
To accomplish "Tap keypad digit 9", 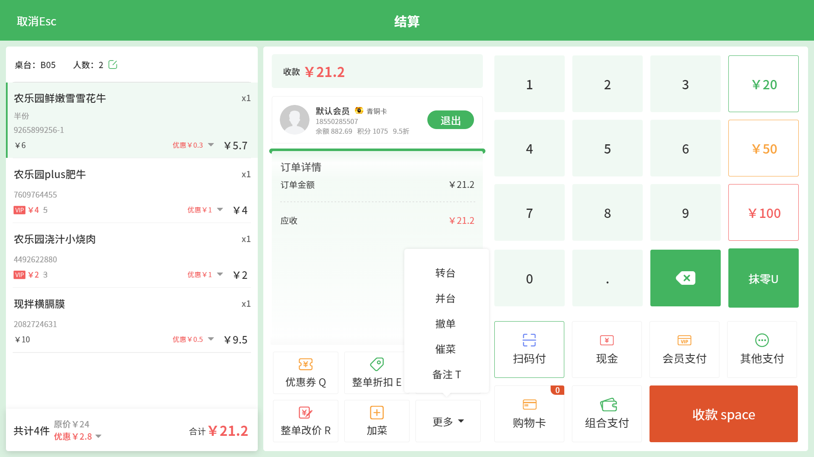I will click(685, 212).
